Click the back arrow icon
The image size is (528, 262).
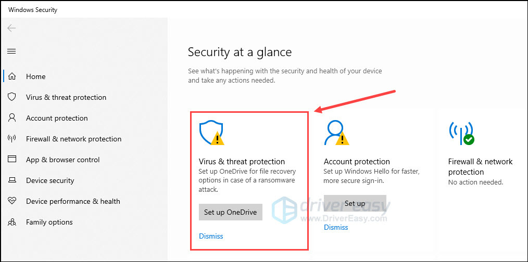pyautogui.click(x=12, y=28)
